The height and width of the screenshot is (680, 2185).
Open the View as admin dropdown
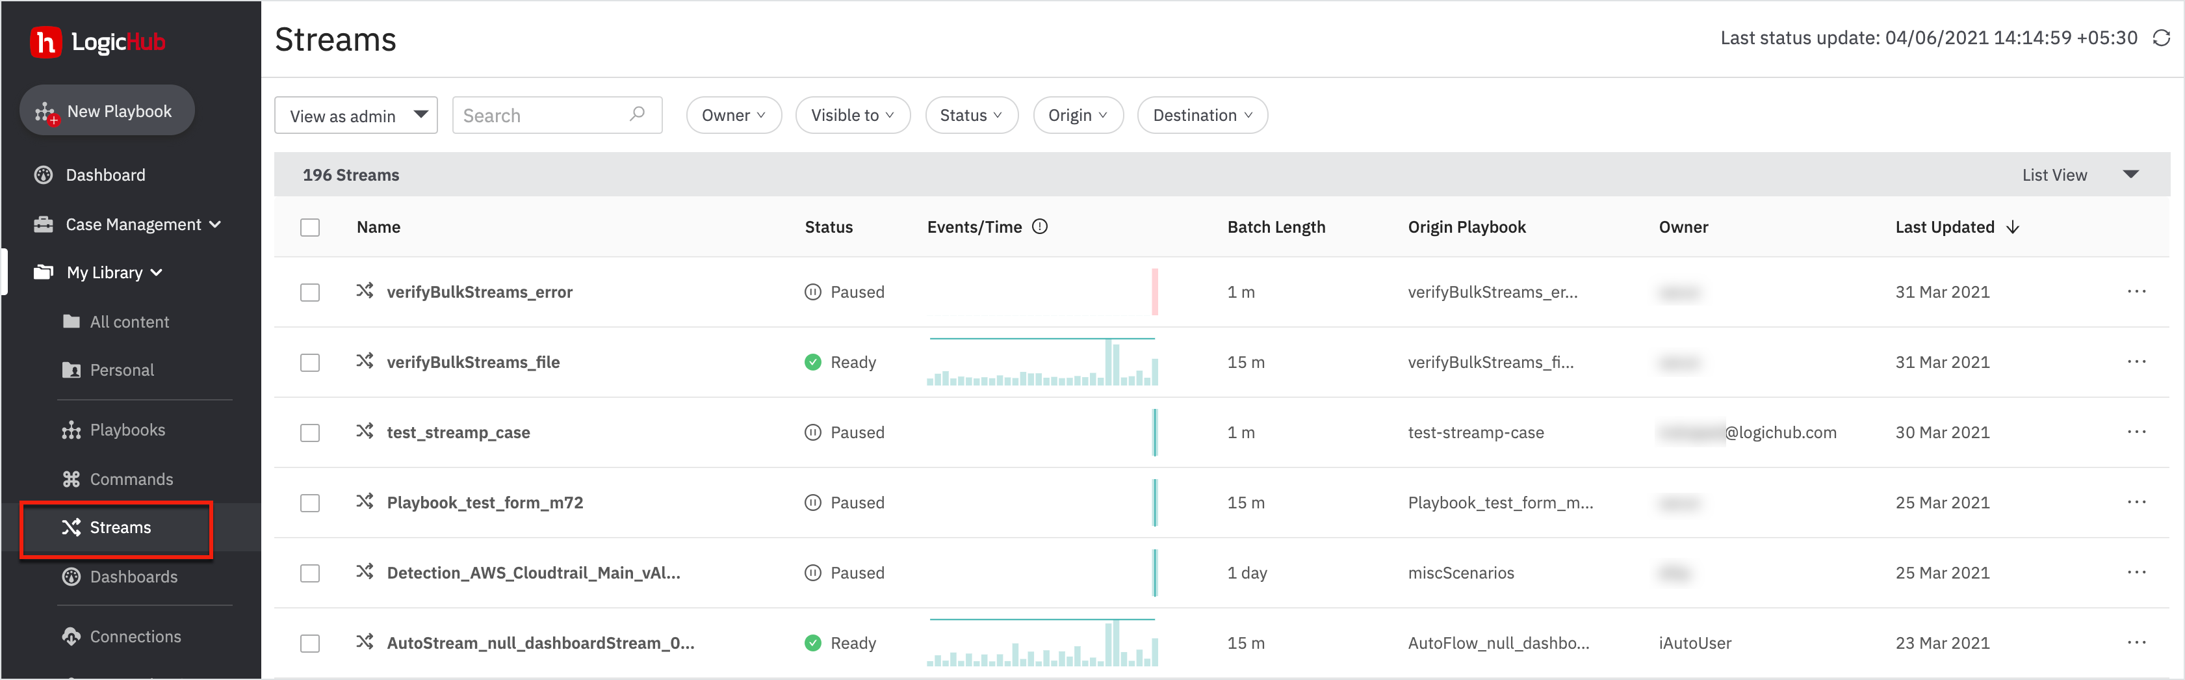click(356, 116)
